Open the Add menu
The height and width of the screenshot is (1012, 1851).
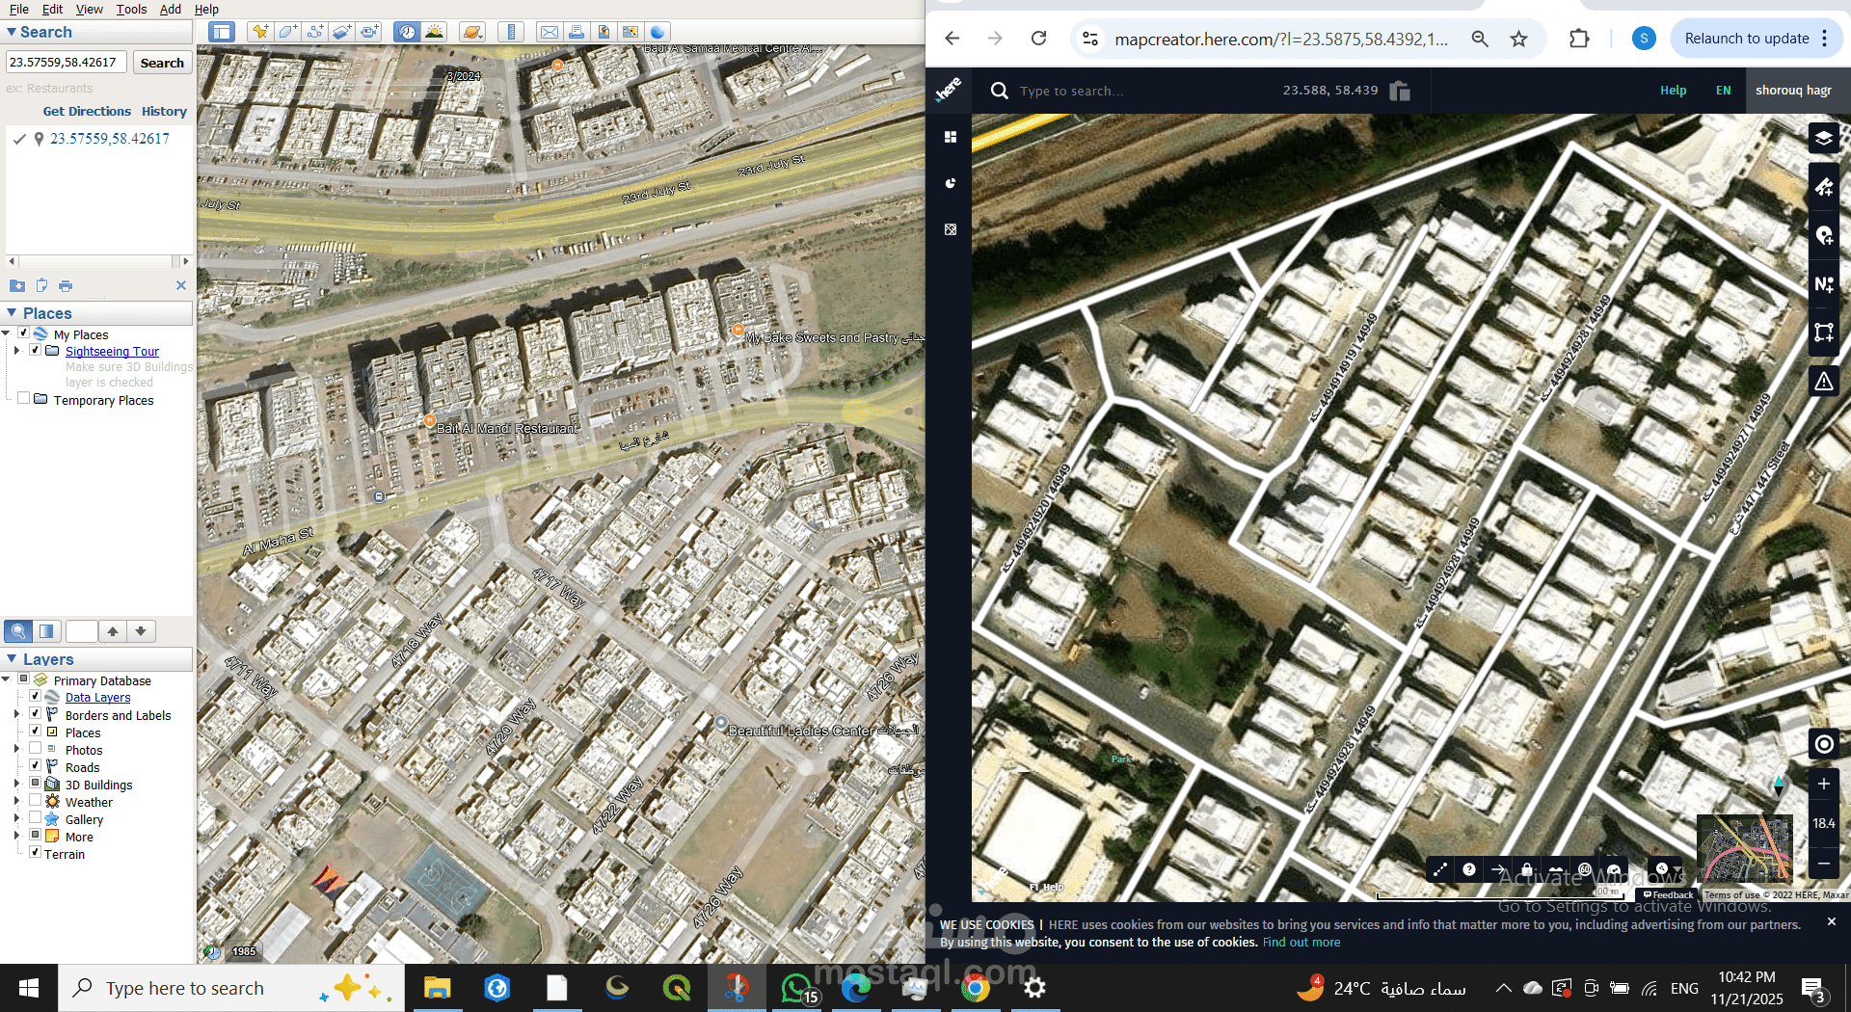coord(171,9)
